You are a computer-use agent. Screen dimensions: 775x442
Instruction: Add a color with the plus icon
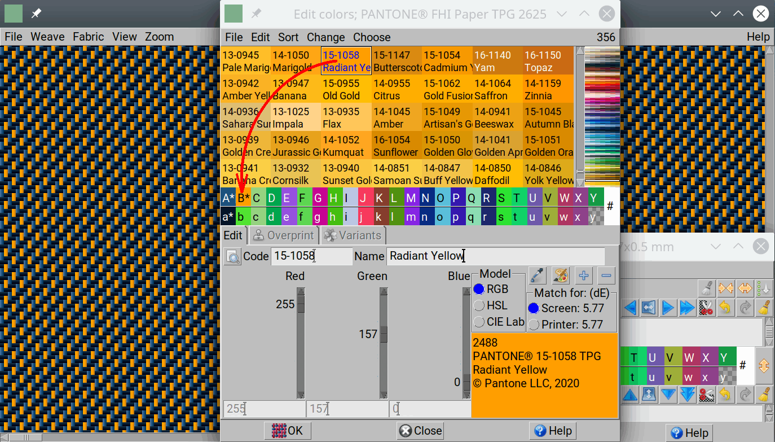(x=584, y=275)
